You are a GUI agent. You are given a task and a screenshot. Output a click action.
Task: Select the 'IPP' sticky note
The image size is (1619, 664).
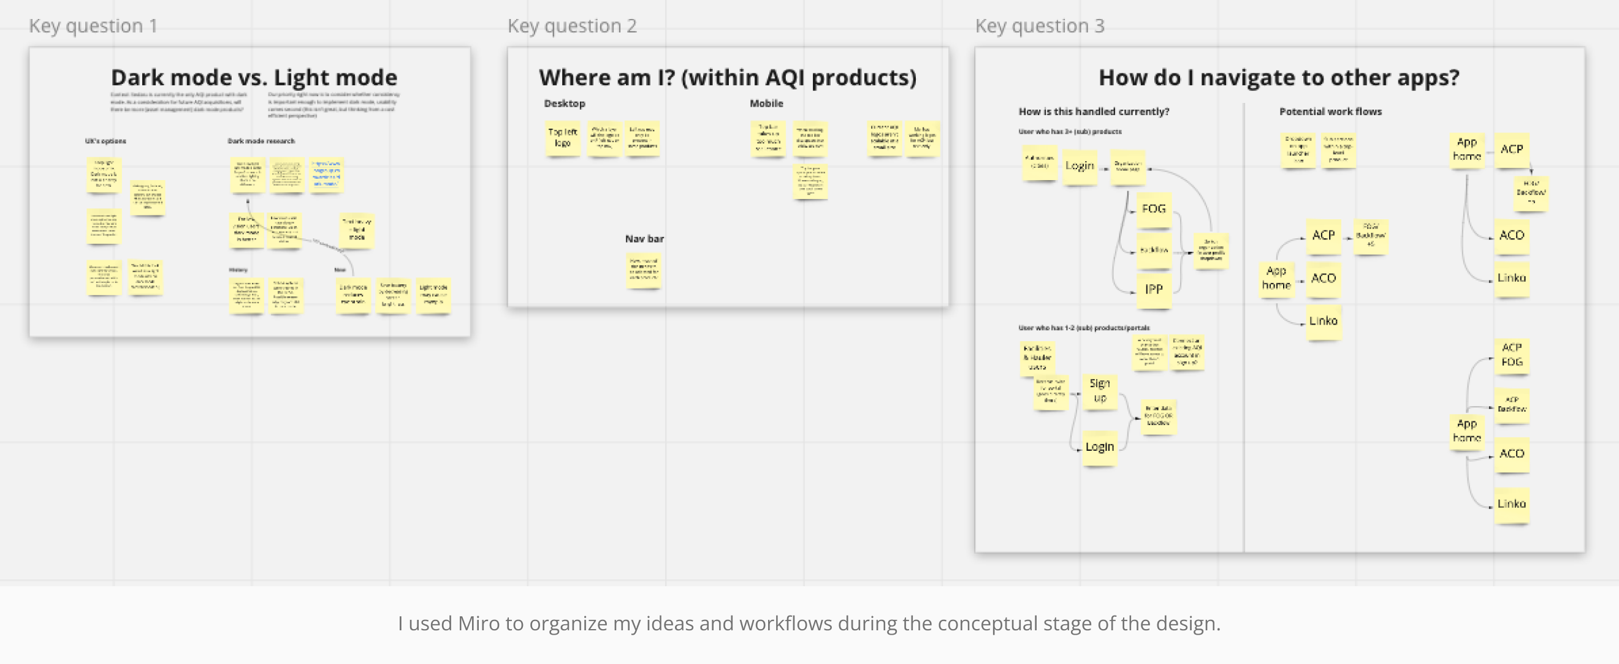(1153, 290)
